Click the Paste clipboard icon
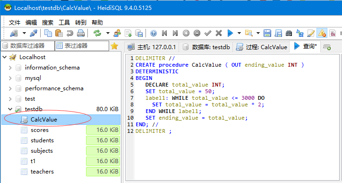Screen dimensions: 342x183 click(59, 33)
